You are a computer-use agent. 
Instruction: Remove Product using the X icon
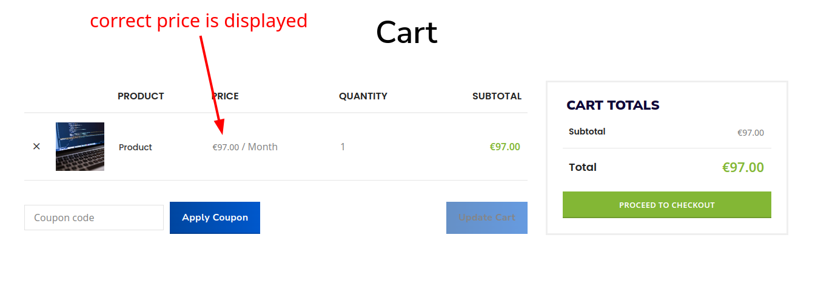36,147
